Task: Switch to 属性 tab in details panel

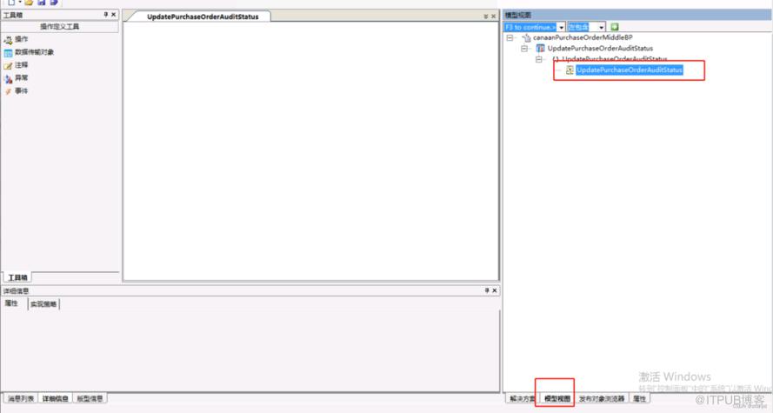Action: point(11,303)
